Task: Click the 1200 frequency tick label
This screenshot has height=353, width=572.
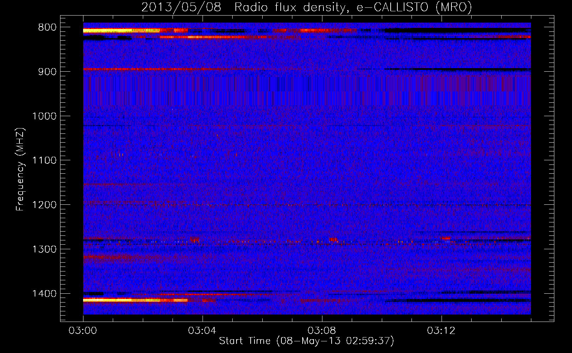Action: pyautogui.click(x=45, y=205)
